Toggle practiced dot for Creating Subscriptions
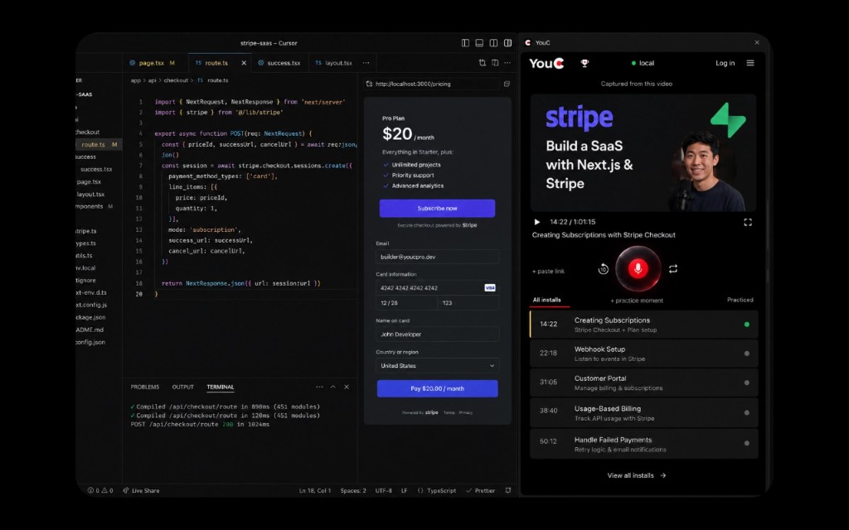Viewport: 849px width, 530px height. pos(747,325)
